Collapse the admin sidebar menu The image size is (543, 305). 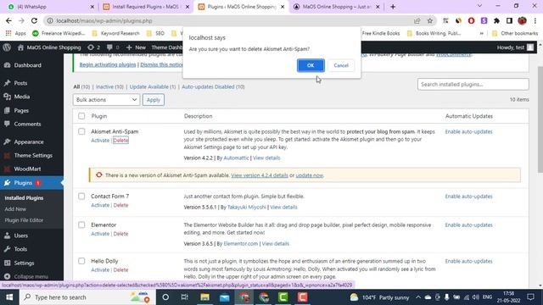[x=31, y=276]
